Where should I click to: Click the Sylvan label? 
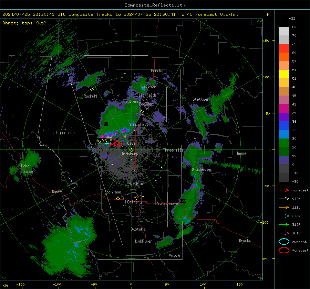132,101
